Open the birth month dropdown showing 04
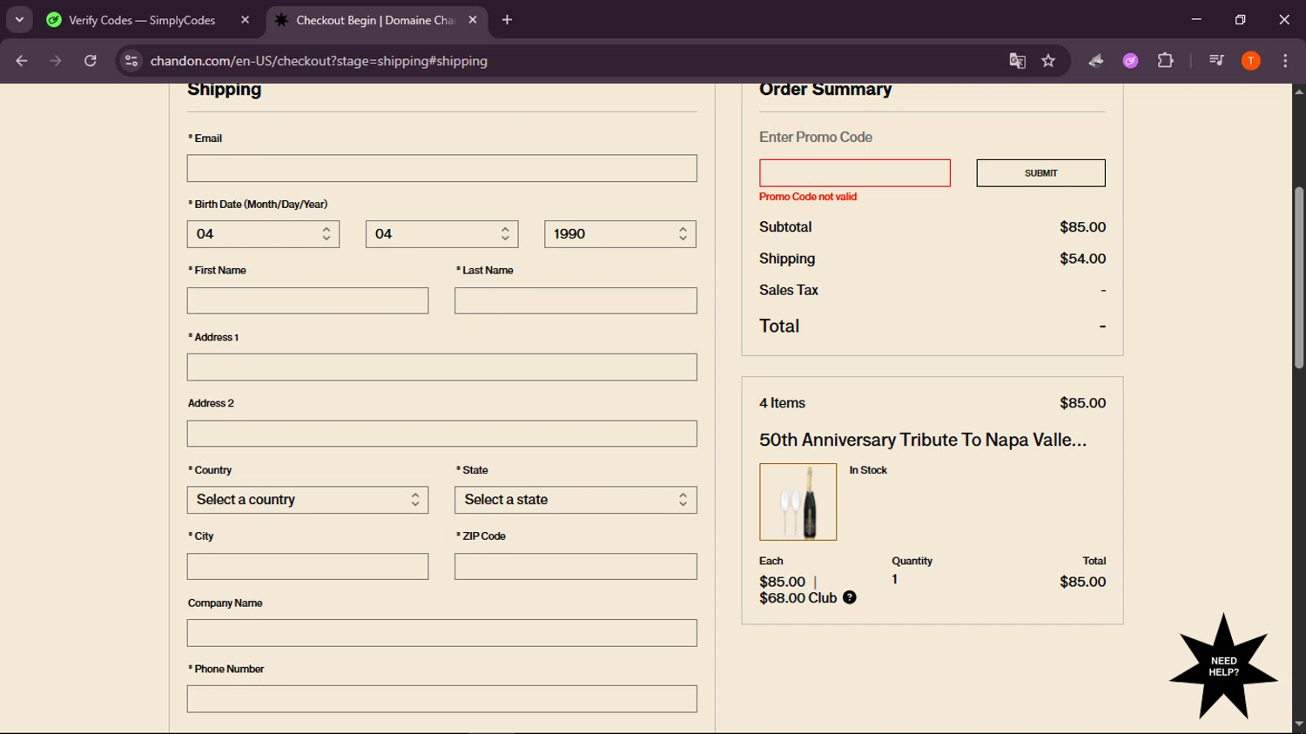1306x734 pixels. pos(263,234)
